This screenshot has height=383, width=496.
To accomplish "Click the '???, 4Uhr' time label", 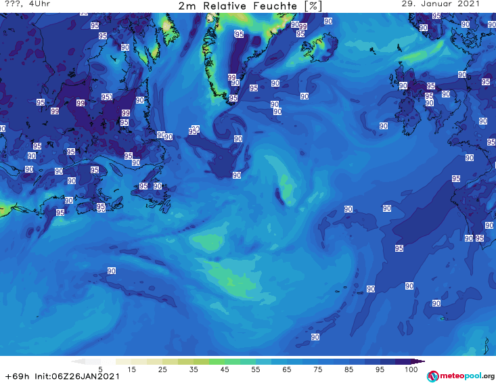I will coord(28,4).
